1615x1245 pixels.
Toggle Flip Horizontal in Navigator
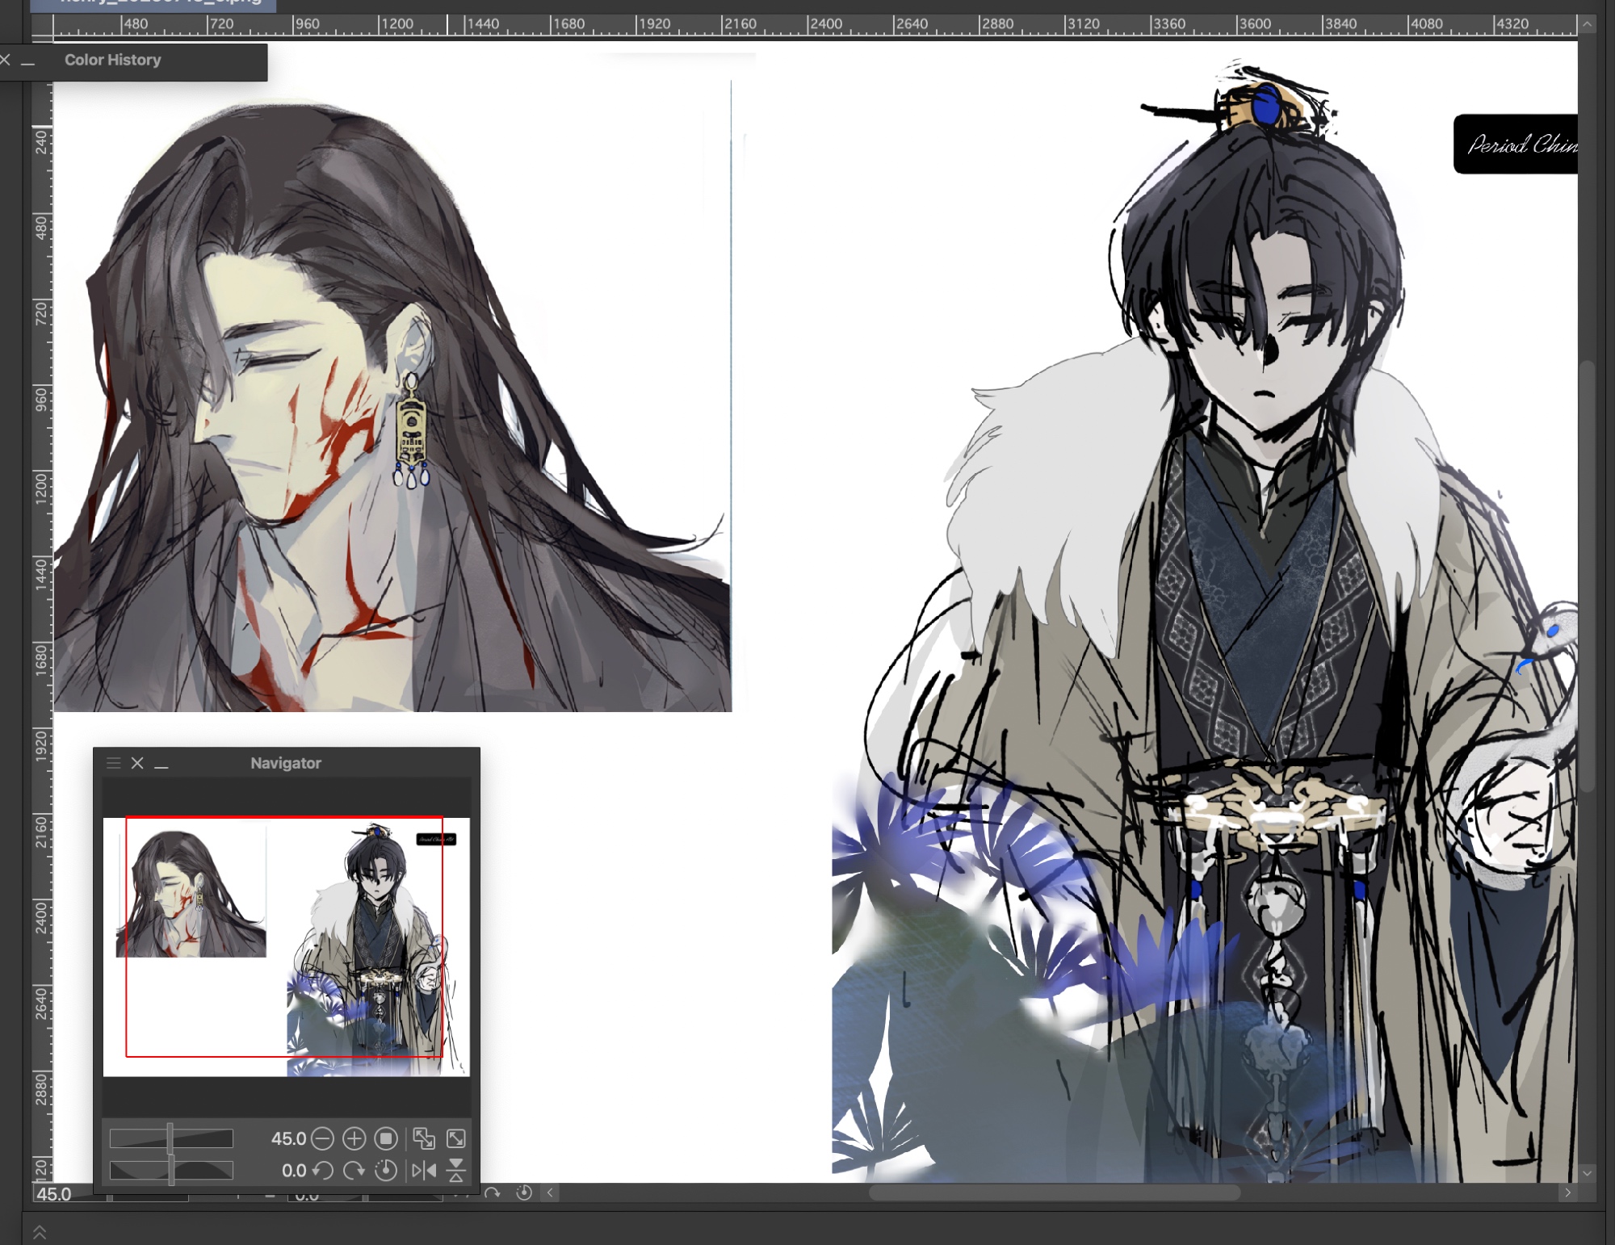(424, 1170)
